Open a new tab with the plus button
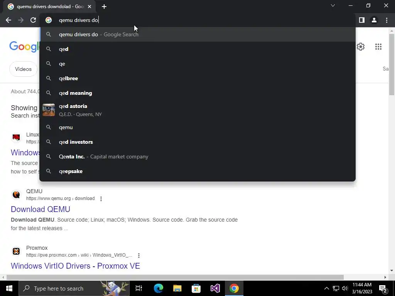 click(x=104, y=7)
